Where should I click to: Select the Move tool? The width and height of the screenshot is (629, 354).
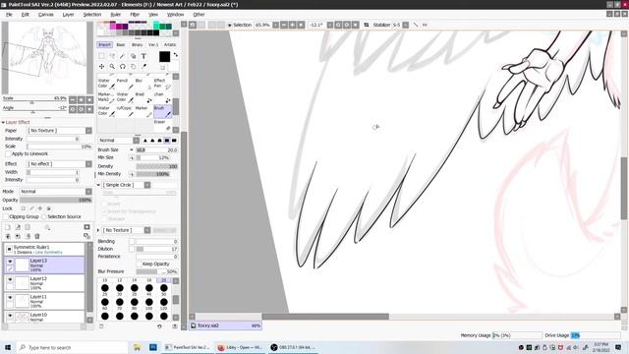click(102, 67)
